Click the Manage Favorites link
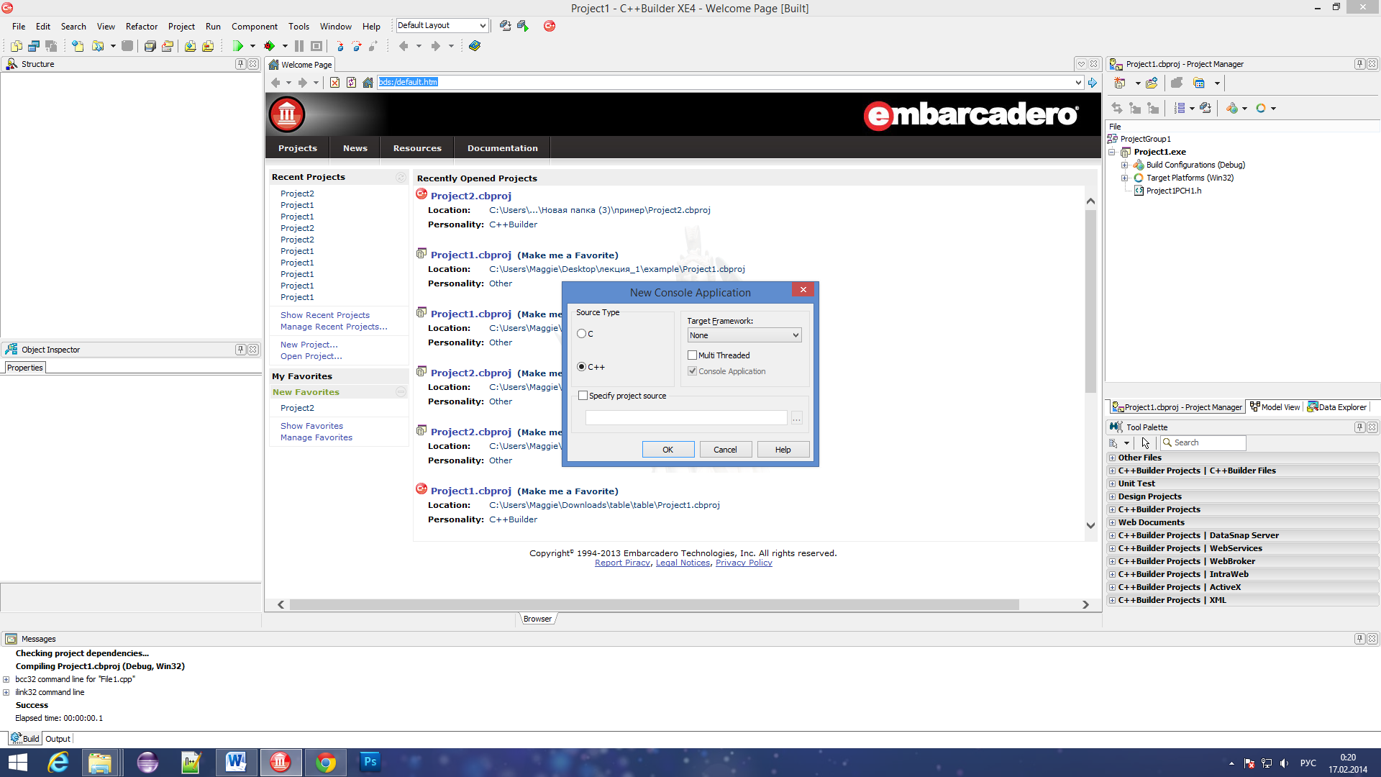 [x=316, y=437]
